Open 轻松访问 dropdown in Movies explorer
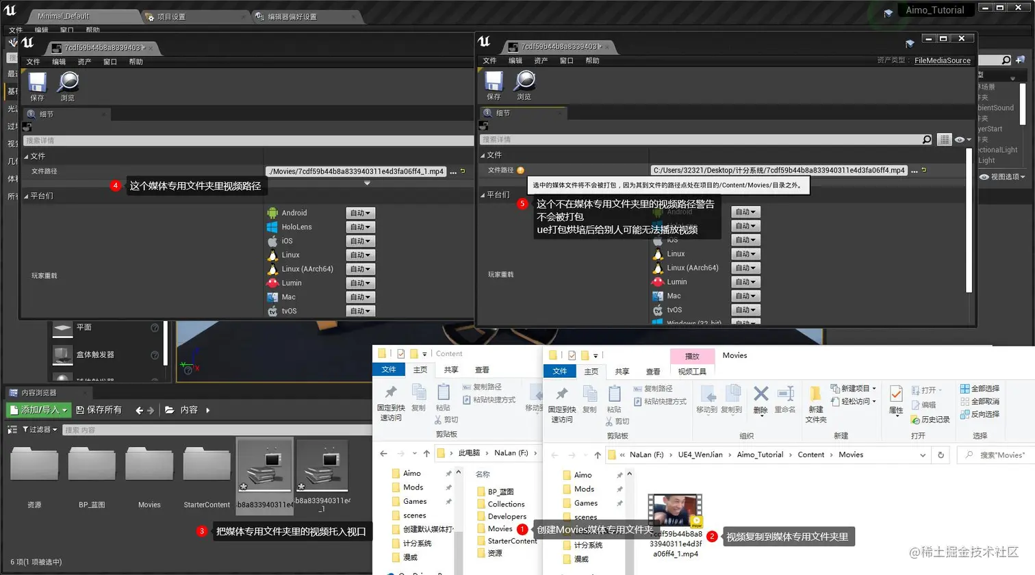Image resolution: width=1035 pixels, height=575 pixels. point(854,401)
